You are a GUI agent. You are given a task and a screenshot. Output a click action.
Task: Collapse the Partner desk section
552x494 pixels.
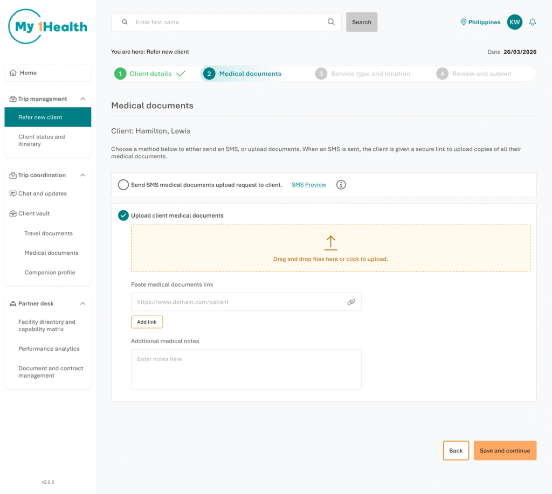tap(82, 304)
